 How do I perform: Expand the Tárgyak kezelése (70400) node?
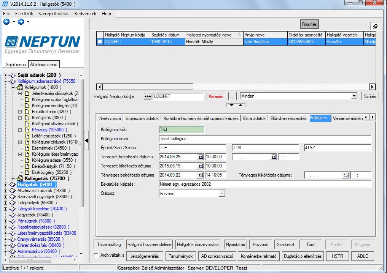pyautogui.click(x=5, y=209)
